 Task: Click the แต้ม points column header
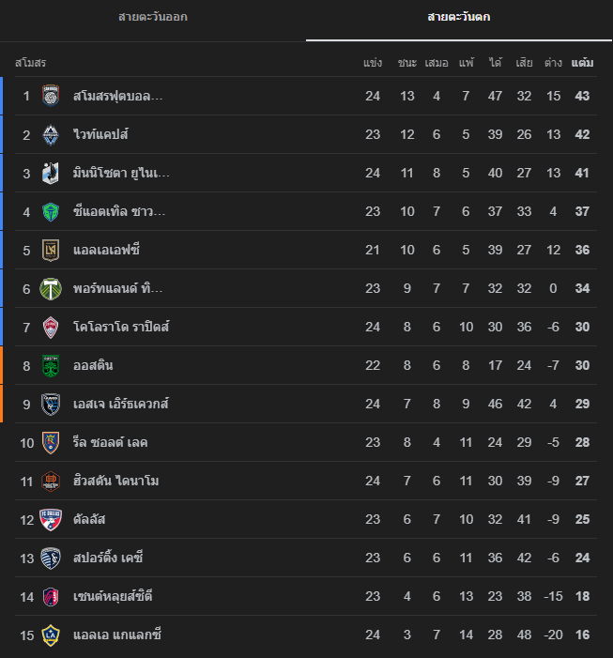click(582, 63)
